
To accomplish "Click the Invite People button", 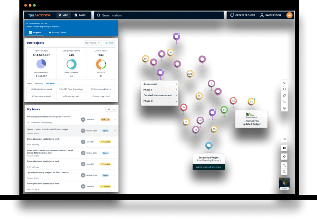I will click(271, 15).
